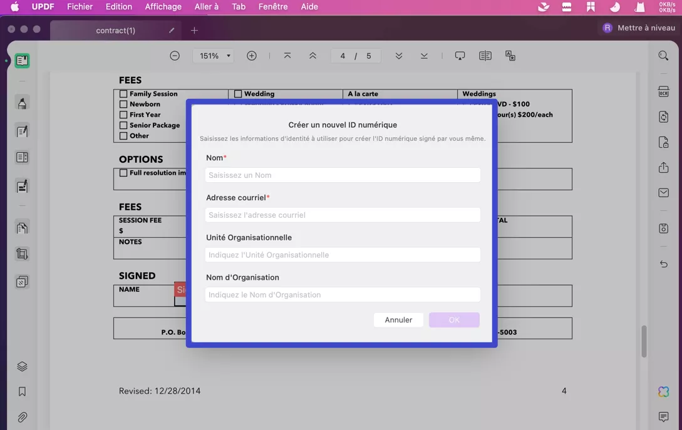Check the Wedding checkbox
The image size is (682, 430).
(238, 93)
